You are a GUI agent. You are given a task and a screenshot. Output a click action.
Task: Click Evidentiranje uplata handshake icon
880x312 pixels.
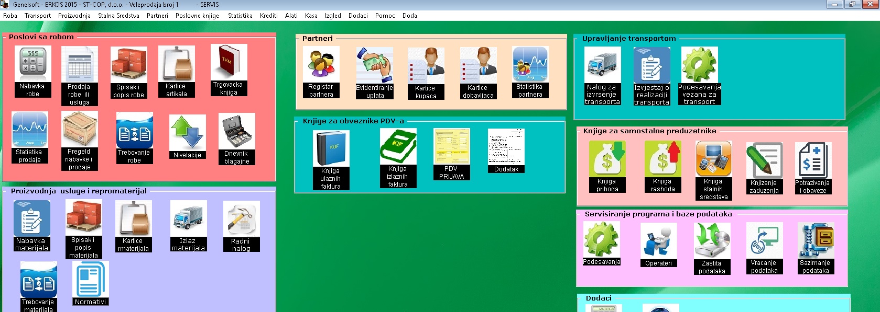(x=374, y=65)
